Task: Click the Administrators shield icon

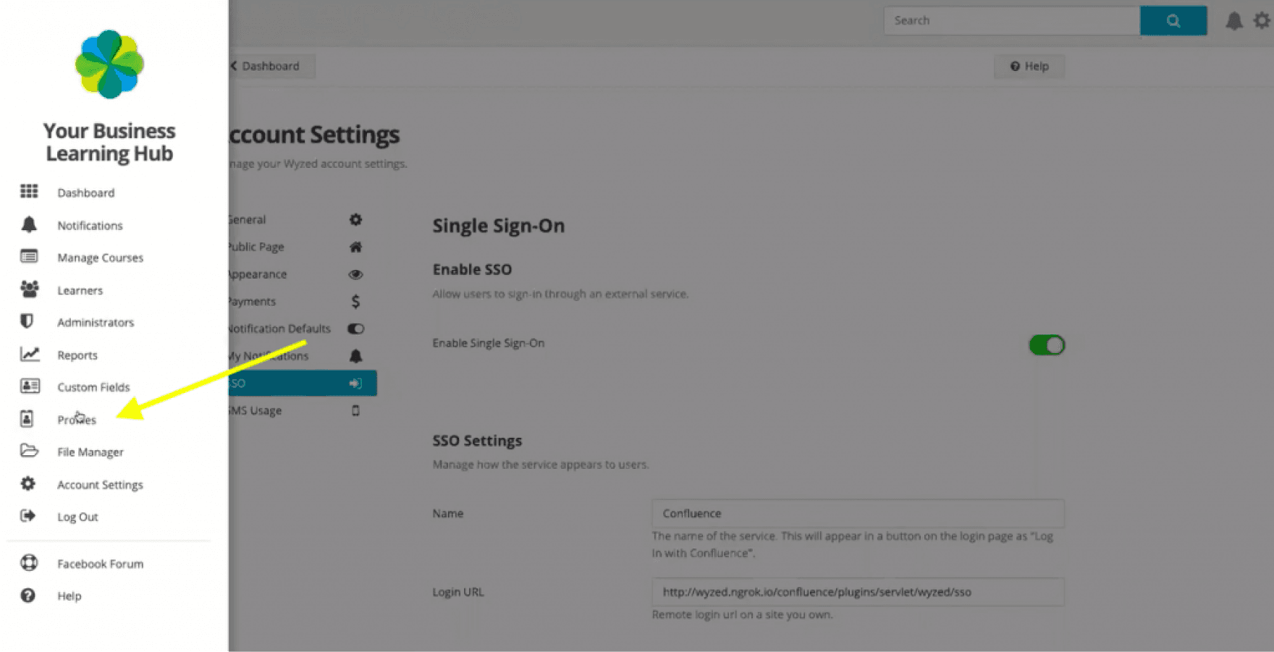Action: 28,321
